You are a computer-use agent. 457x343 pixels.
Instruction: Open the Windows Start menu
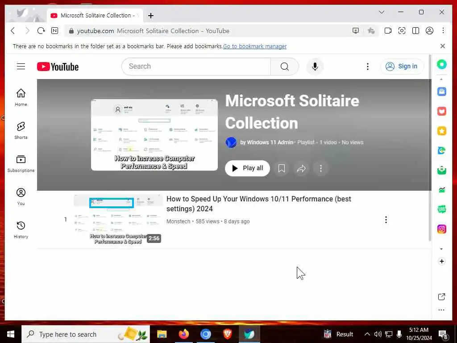tap(11, 334)
